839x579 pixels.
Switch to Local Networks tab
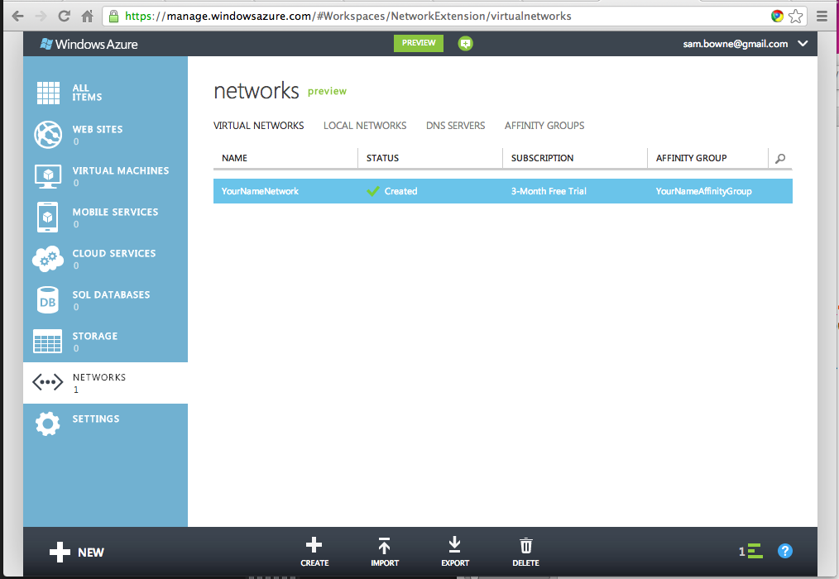(365, 126)
